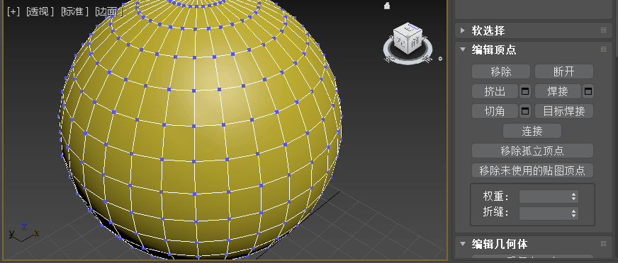The height and width of the screenshot is (263, 618).
Task: Click the 断开 (Break) button
Action: coord(564,71)
